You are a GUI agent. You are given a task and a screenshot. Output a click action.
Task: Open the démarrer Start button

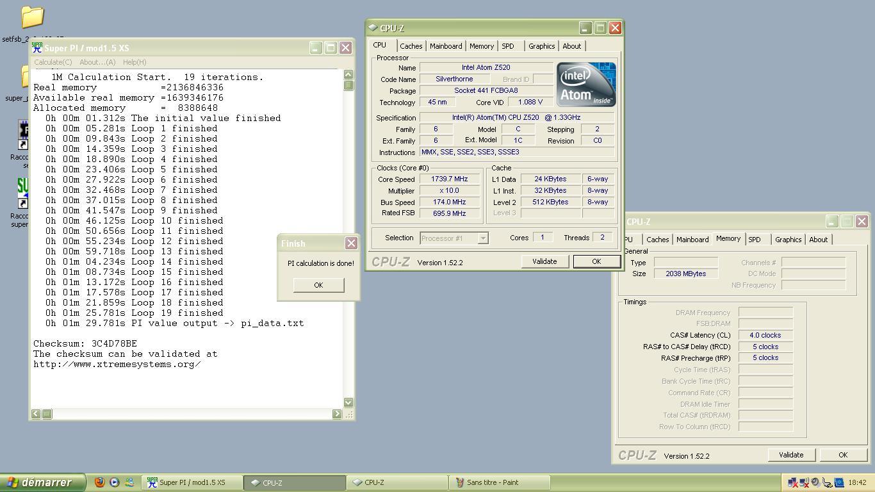click(43, 482)
